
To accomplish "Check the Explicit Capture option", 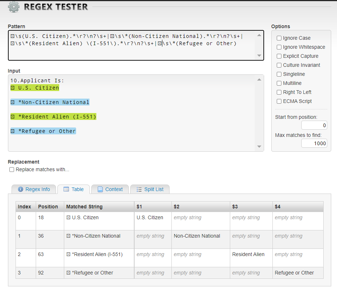I will click(x=279, y=56).
